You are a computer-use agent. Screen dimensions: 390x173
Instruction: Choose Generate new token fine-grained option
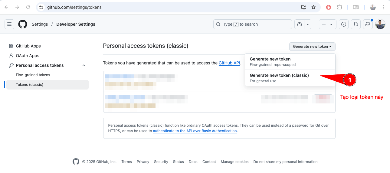coord(290,62)
